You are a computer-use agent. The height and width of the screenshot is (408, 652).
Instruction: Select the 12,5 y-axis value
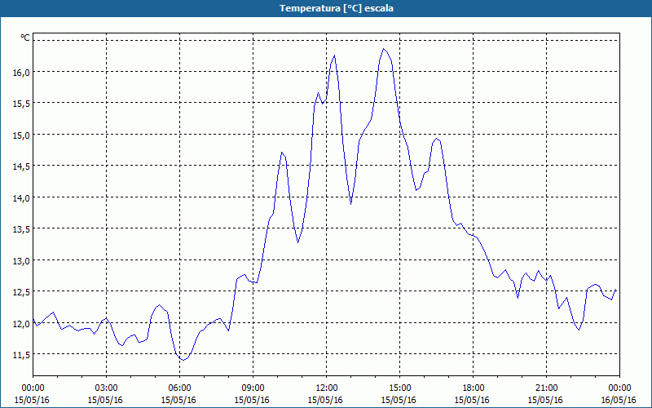click(x=21, y=292)
